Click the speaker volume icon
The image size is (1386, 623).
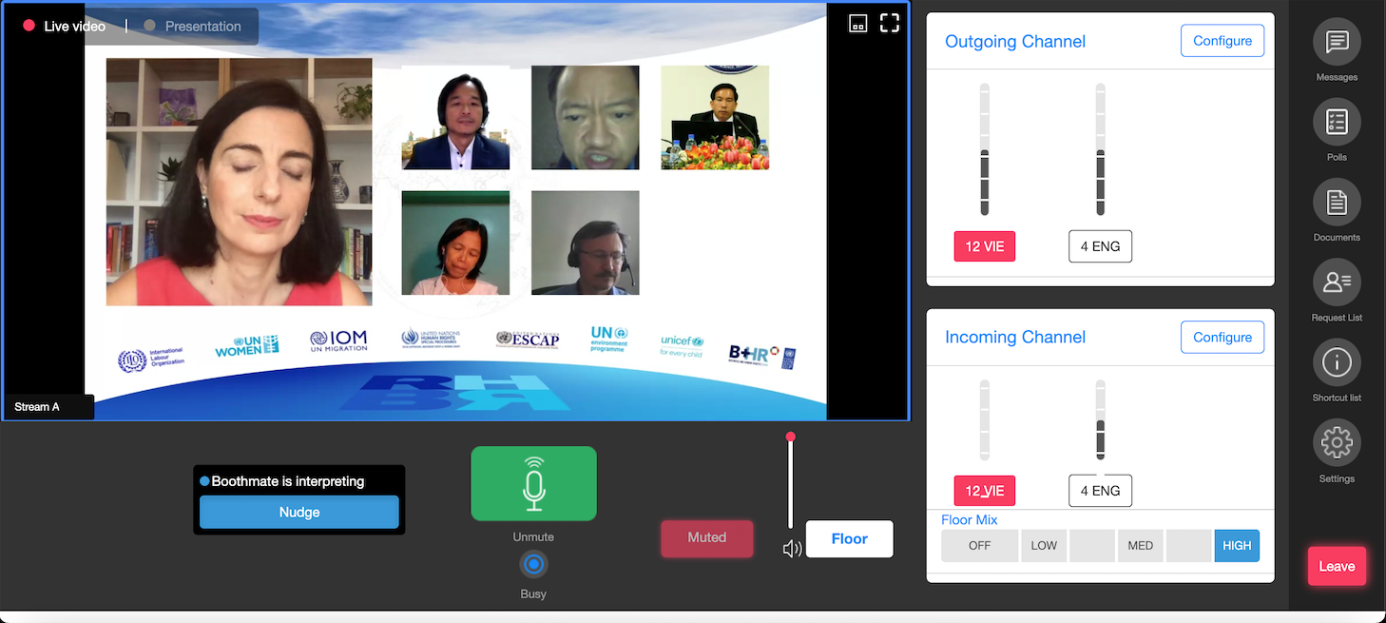[x=792, y=549]
